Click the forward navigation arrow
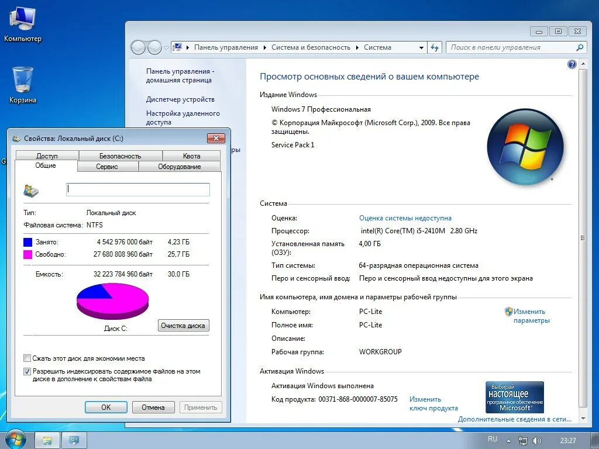Viewport: 599px width, 449px height. [x=154, y=48]
